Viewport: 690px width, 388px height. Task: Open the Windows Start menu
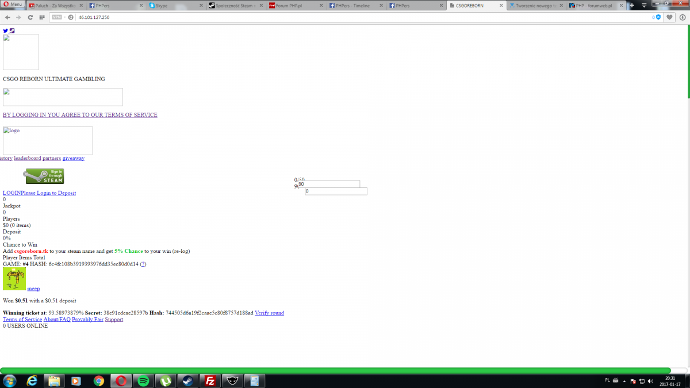(x=10, y=381)
